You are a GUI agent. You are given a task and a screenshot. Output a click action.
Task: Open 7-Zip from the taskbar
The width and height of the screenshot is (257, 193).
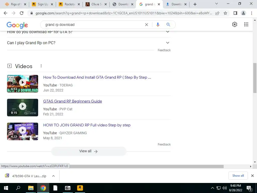(68, 188)
